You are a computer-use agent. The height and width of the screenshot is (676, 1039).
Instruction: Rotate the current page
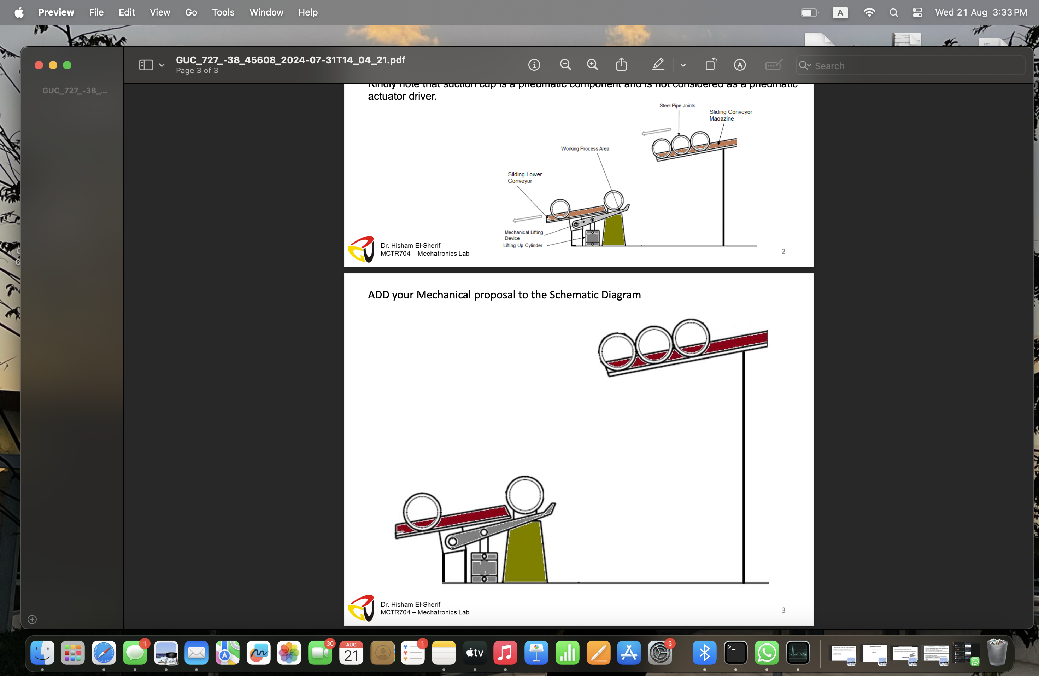click(x=710, y=65)
